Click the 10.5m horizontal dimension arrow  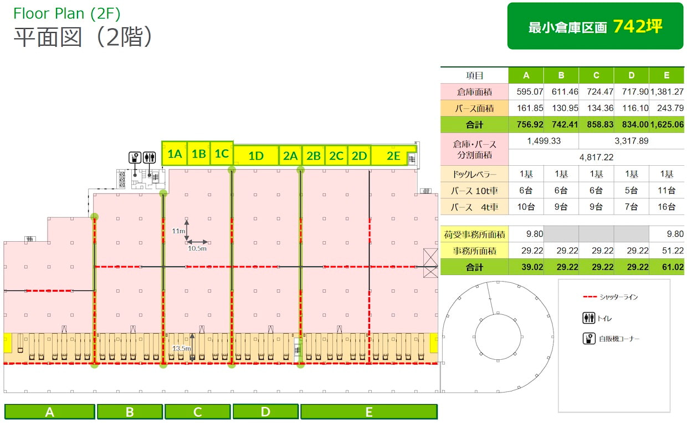pyautogui.click(x=197, y=242)
